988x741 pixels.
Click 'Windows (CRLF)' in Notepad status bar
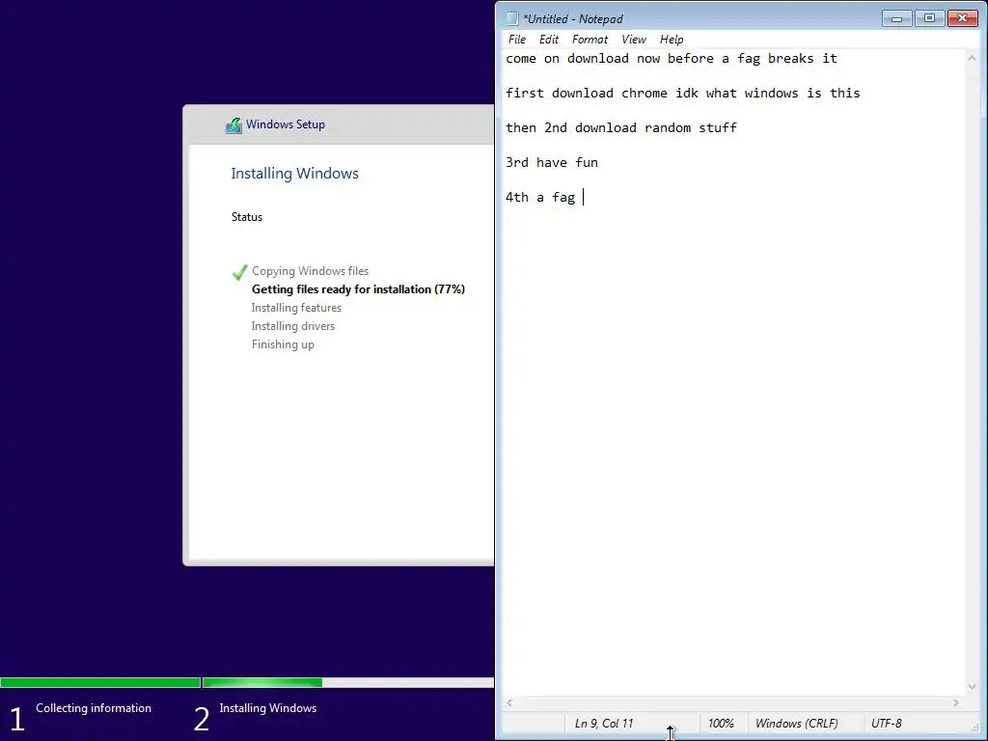tap(796, 724)
